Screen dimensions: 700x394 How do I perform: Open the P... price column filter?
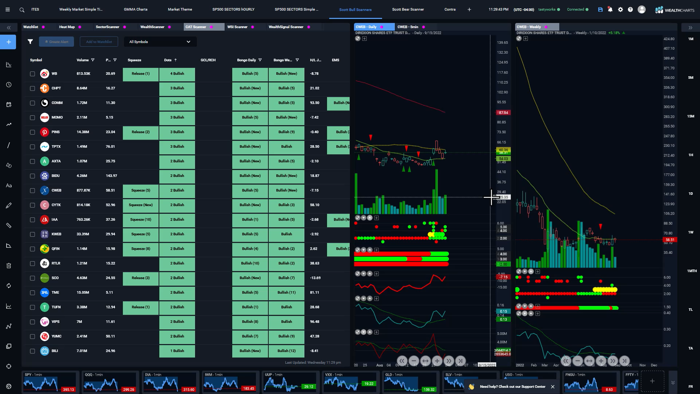(115, 60)
